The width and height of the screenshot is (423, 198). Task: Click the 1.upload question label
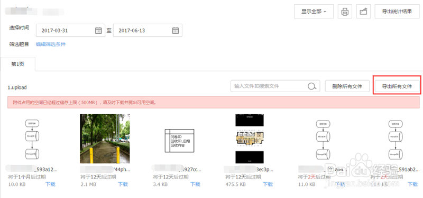tap(17, 87)
